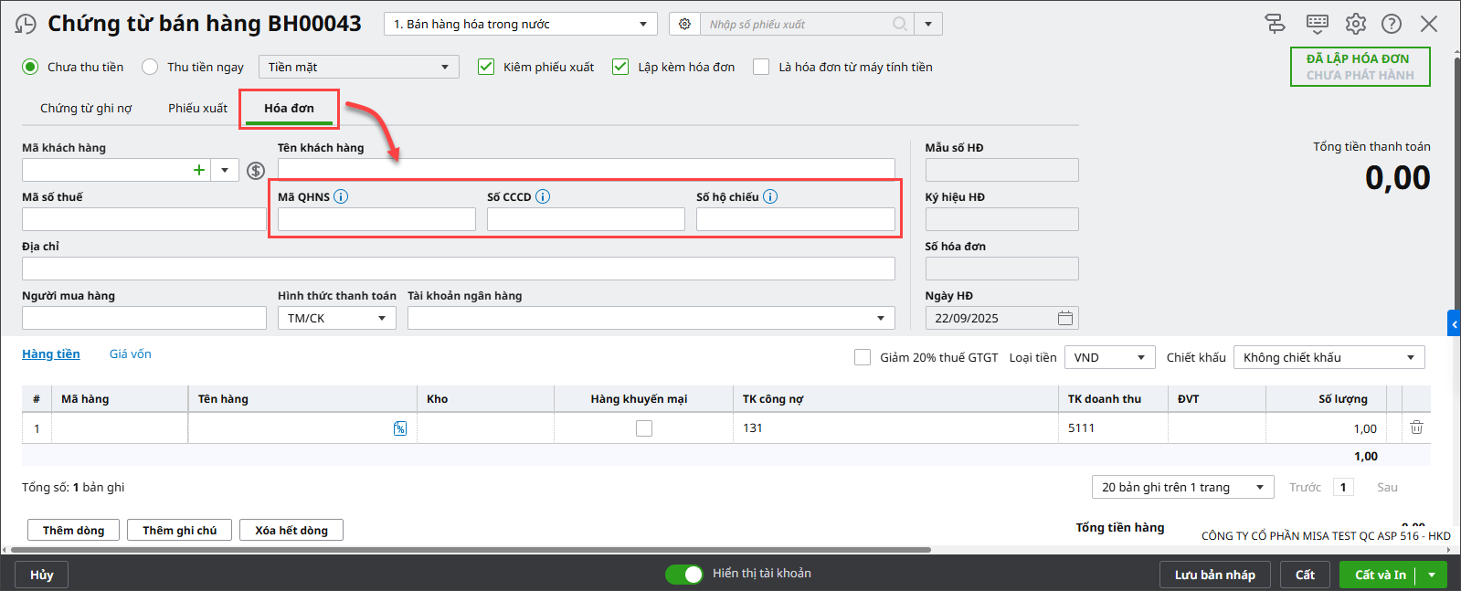1461x591 pixels.
Task: Enable Giảm 20% thuế GTGT checkbox
Action: pos(863,357)
